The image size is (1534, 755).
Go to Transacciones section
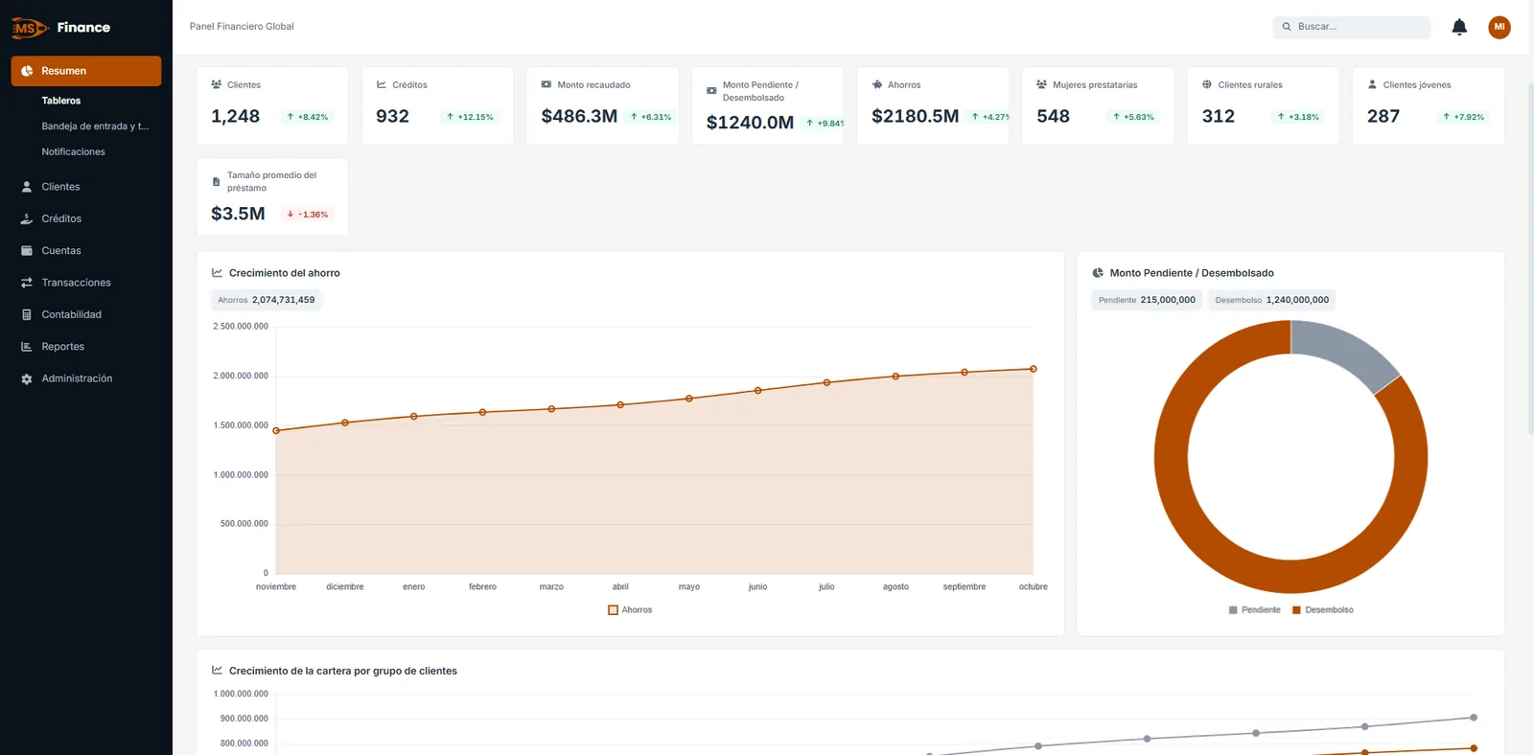pos(76,283)
